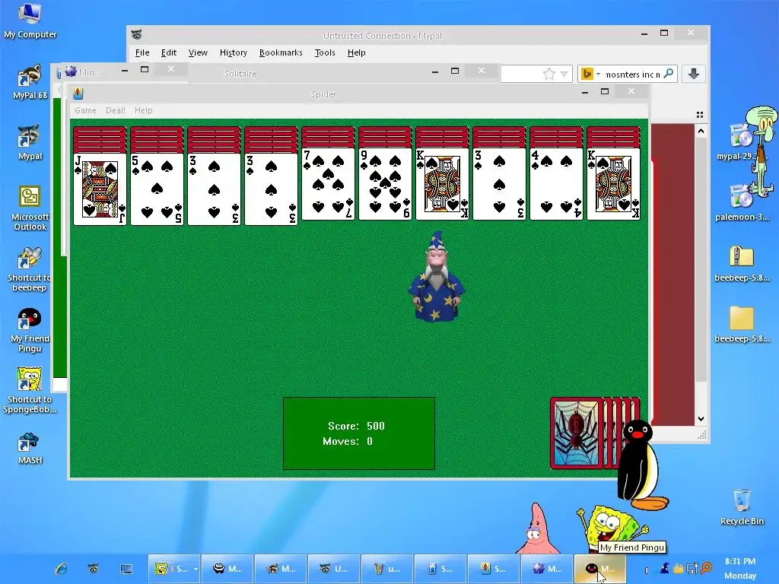Select the Recycle Bin icon

tap(742, 506)
